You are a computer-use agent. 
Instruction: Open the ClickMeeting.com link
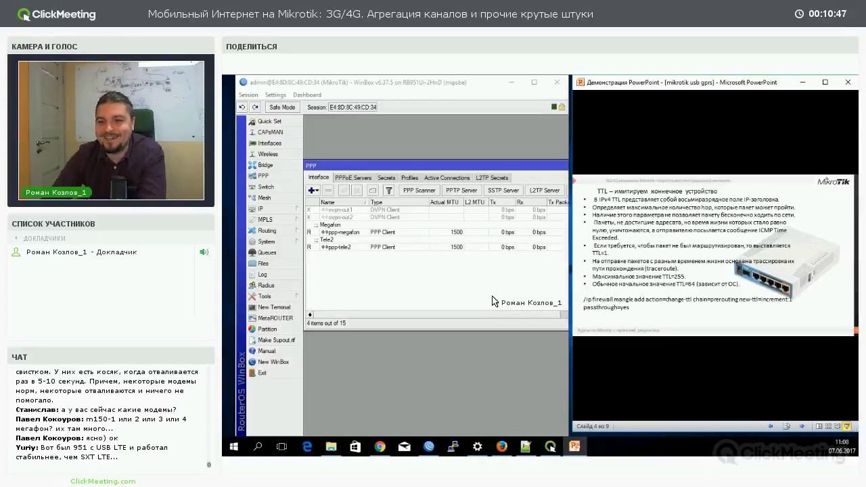coord(103,481)
